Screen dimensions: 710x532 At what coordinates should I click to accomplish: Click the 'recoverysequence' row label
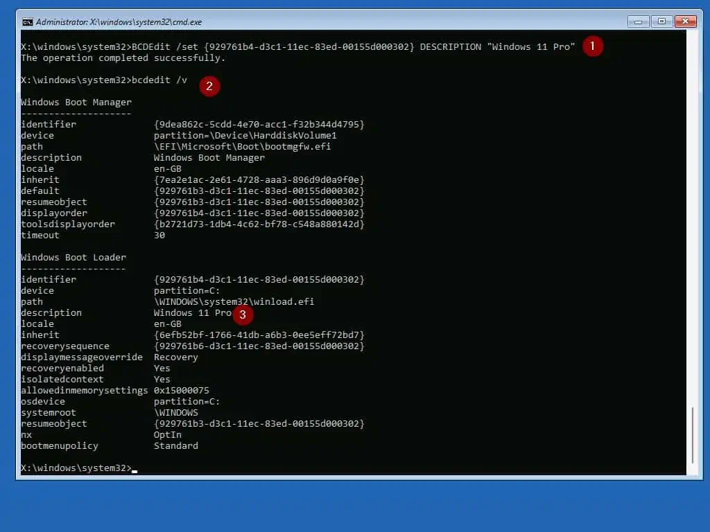(65, 346)
